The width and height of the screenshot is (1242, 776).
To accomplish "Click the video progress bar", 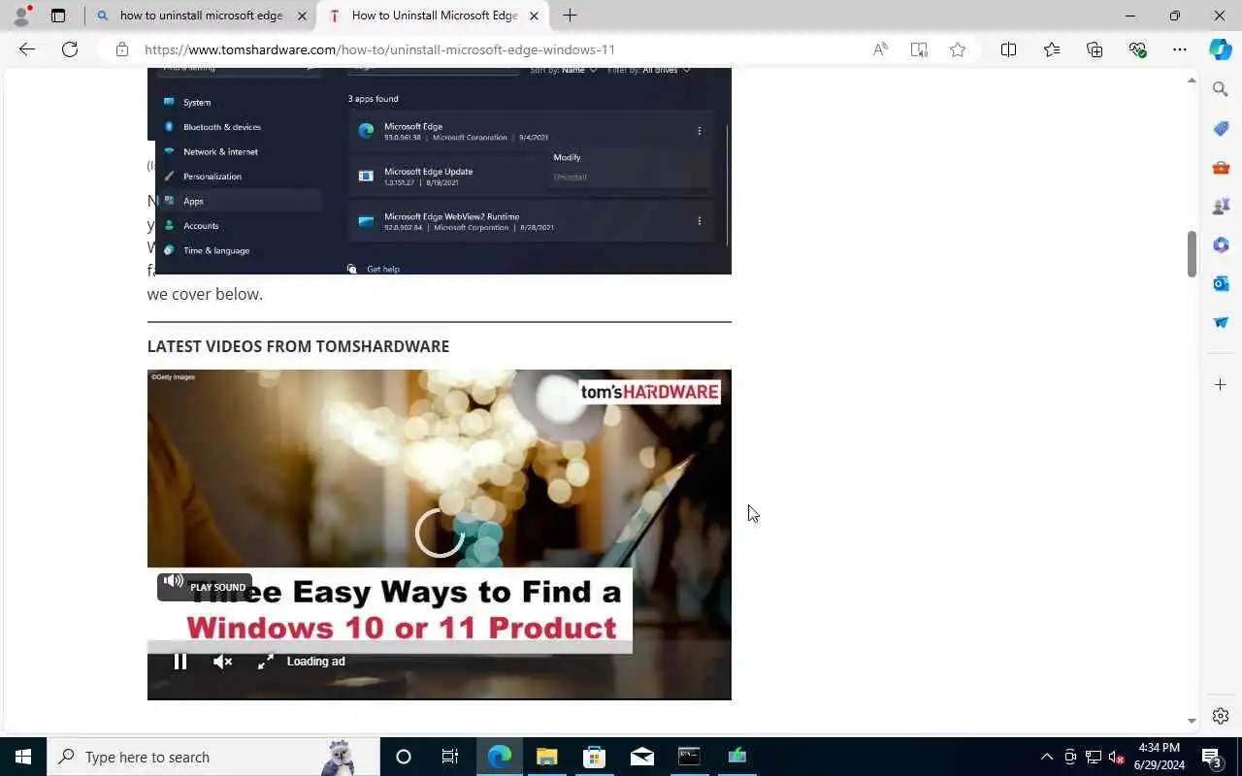I will [x=389, y=646].
